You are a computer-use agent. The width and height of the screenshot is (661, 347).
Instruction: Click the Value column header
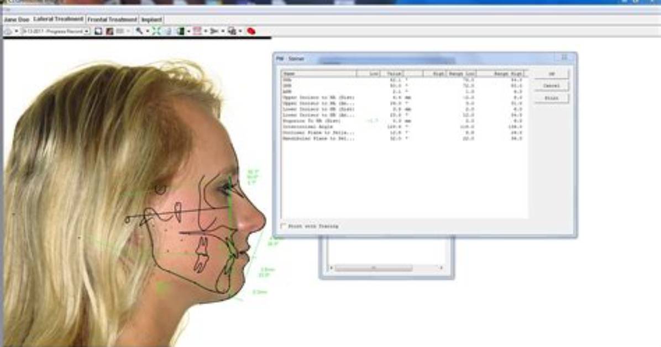click(393, 74)
